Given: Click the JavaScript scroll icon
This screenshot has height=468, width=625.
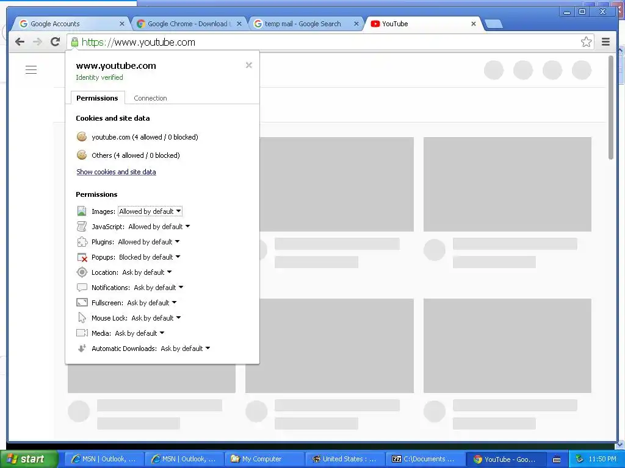Looking at the screenshot, I should click(82, 227).
